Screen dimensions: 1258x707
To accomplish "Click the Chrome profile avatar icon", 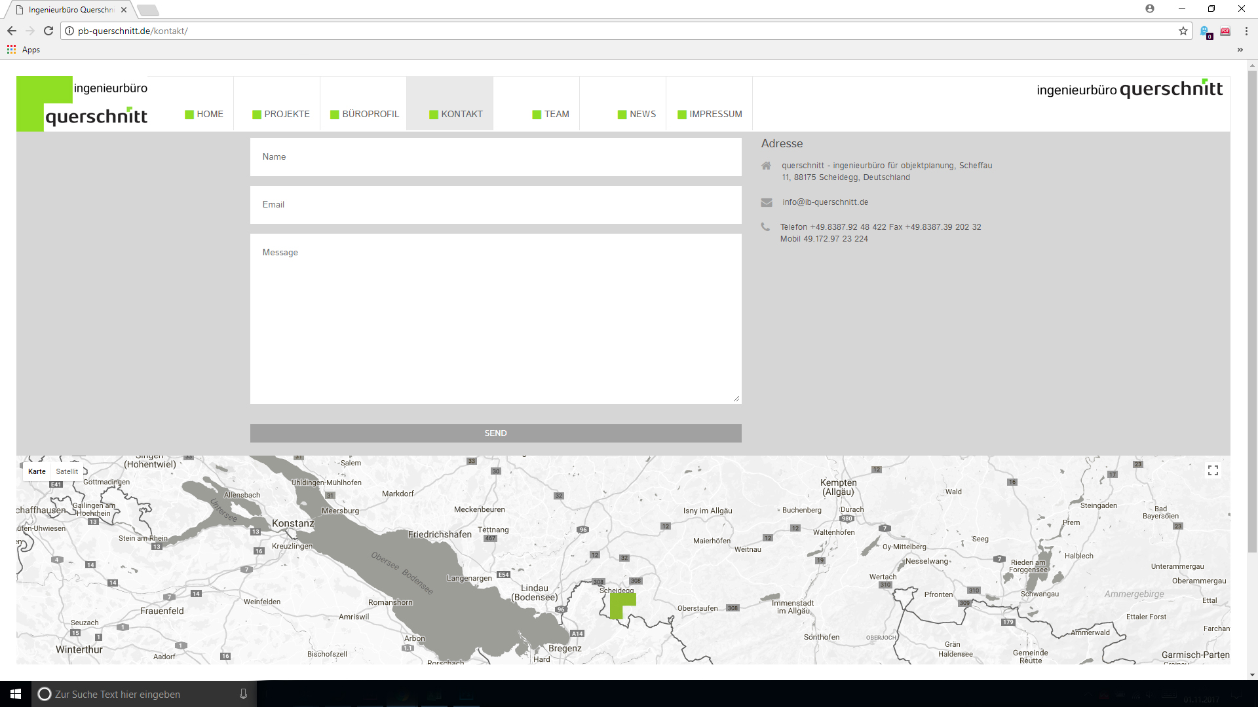I will tap(1150, 9).
